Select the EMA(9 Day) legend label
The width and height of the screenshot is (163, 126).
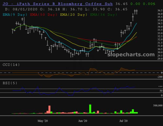click(15, 15)
